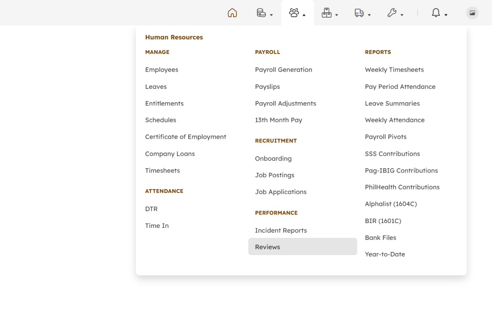Viewport: 492px width, 332px height.
Task: Select Time In
Action: [x=157, y=225]
